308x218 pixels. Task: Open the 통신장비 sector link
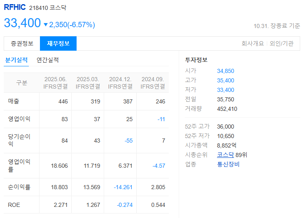(228, 164)
